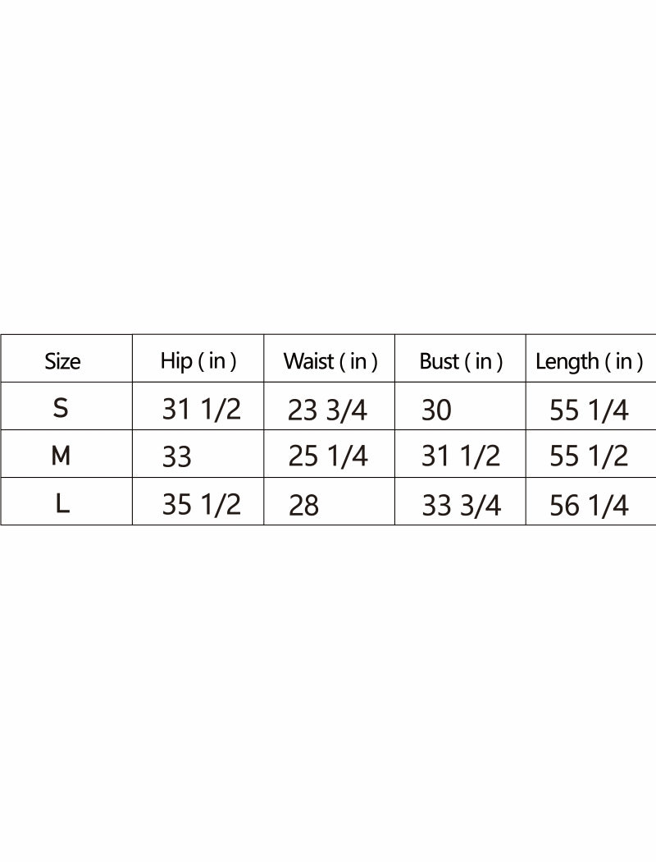
Task: Click hip value 35 1/2
Action: pyautogui.click(x=202, y=504)
